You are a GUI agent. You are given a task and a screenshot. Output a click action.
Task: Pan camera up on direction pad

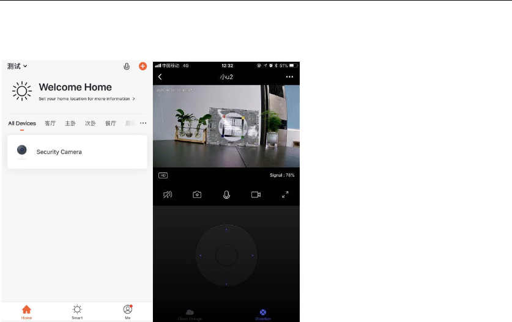point(226,230)
